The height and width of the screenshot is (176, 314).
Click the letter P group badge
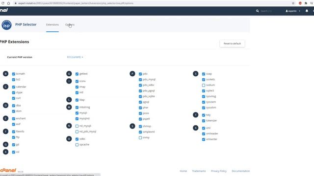pos(132,74)
